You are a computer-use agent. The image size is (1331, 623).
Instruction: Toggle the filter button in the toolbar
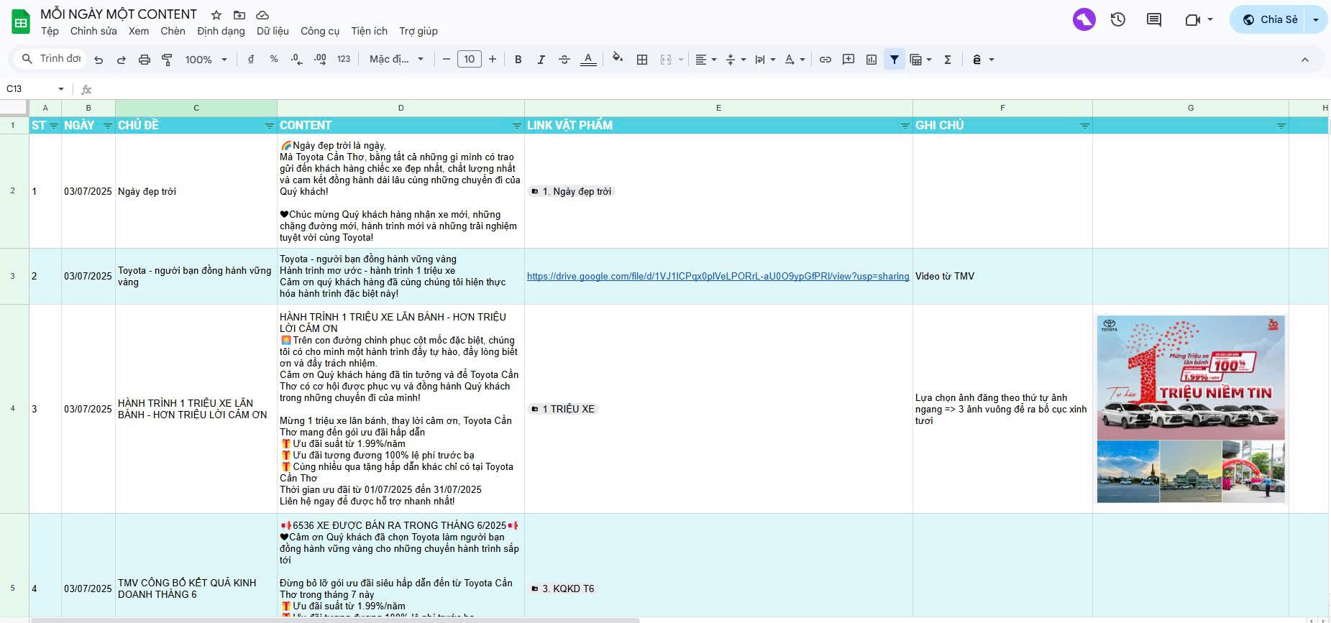[x=894, y=60]
